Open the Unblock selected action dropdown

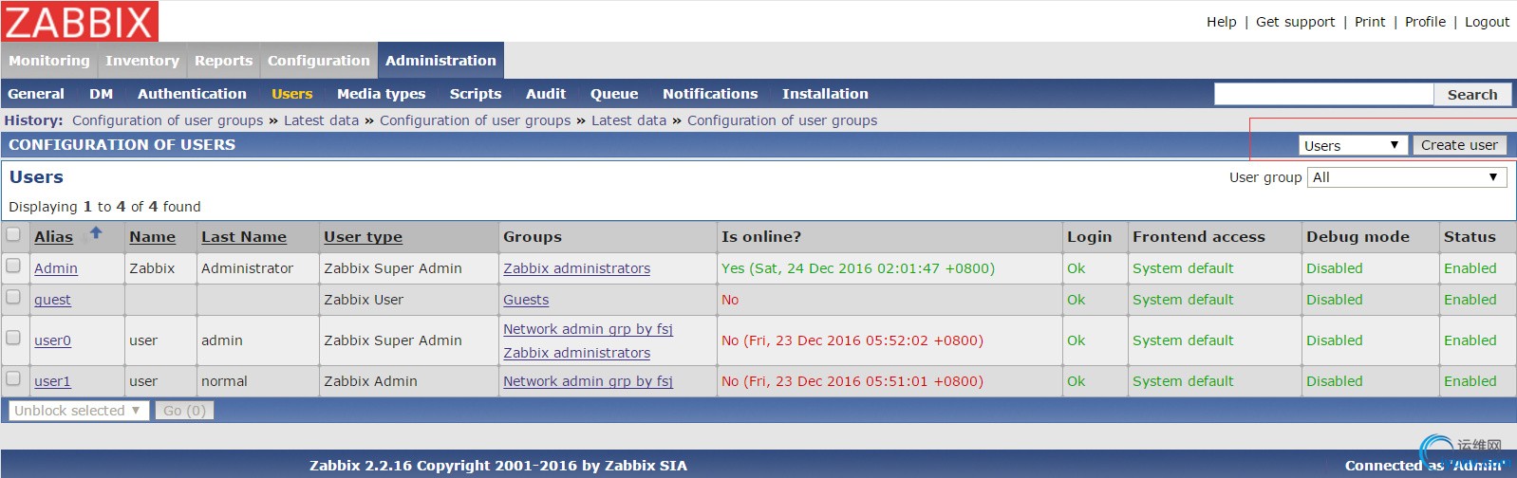click(79, 411)
